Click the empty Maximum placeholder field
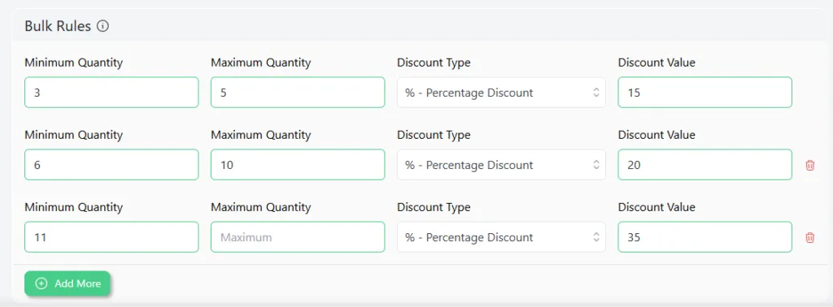 coord(298,236)
